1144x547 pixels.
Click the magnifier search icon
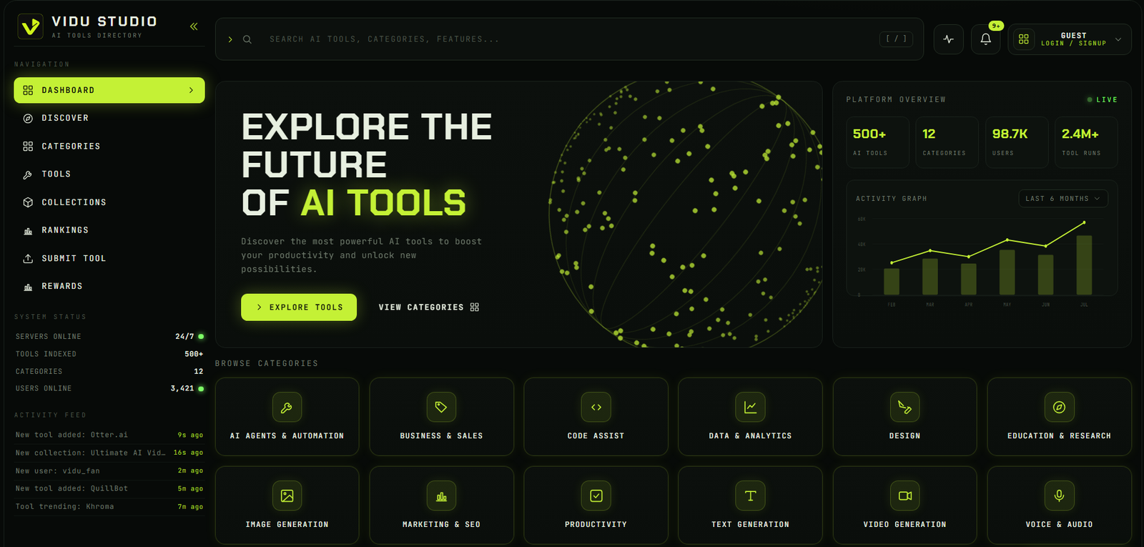coord(247,39)
